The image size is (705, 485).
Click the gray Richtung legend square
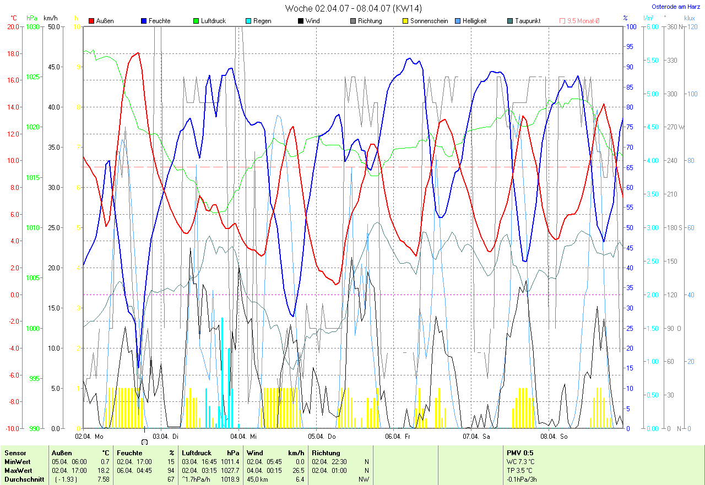click(x=353, y=21)
